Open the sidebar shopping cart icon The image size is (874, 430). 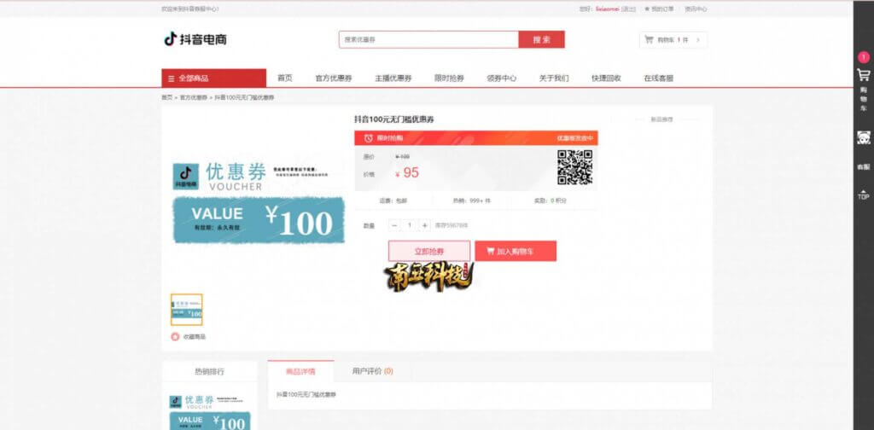coord(864,74)
